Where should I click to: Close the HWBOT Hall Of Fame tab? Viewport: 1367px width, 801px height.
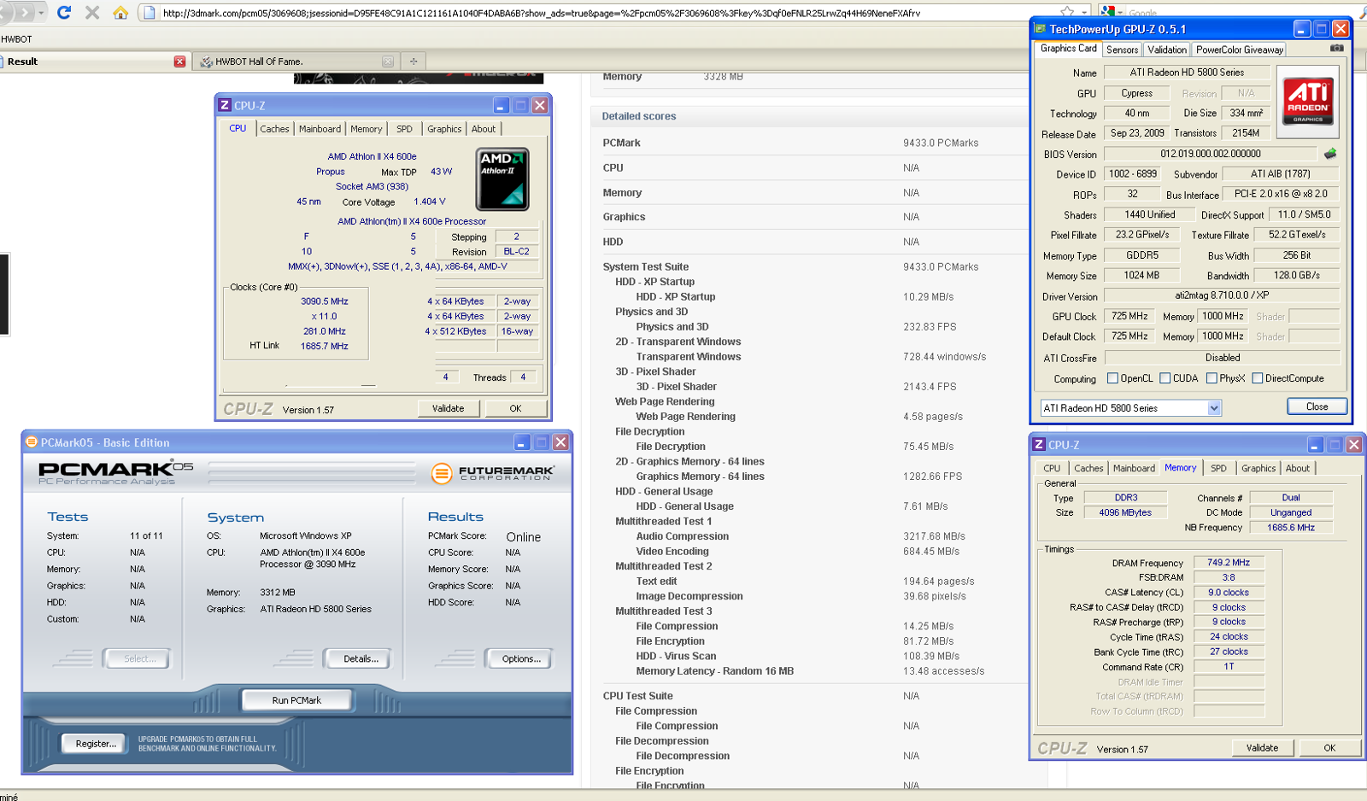pyautogui.click(x=388, y=61)
